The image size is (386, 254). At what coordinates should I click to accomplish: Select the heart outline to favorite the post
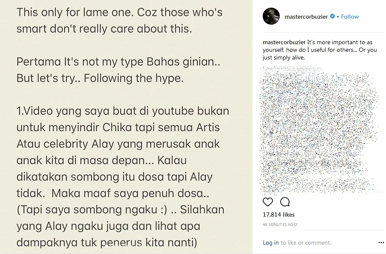(x=268, y=201)
